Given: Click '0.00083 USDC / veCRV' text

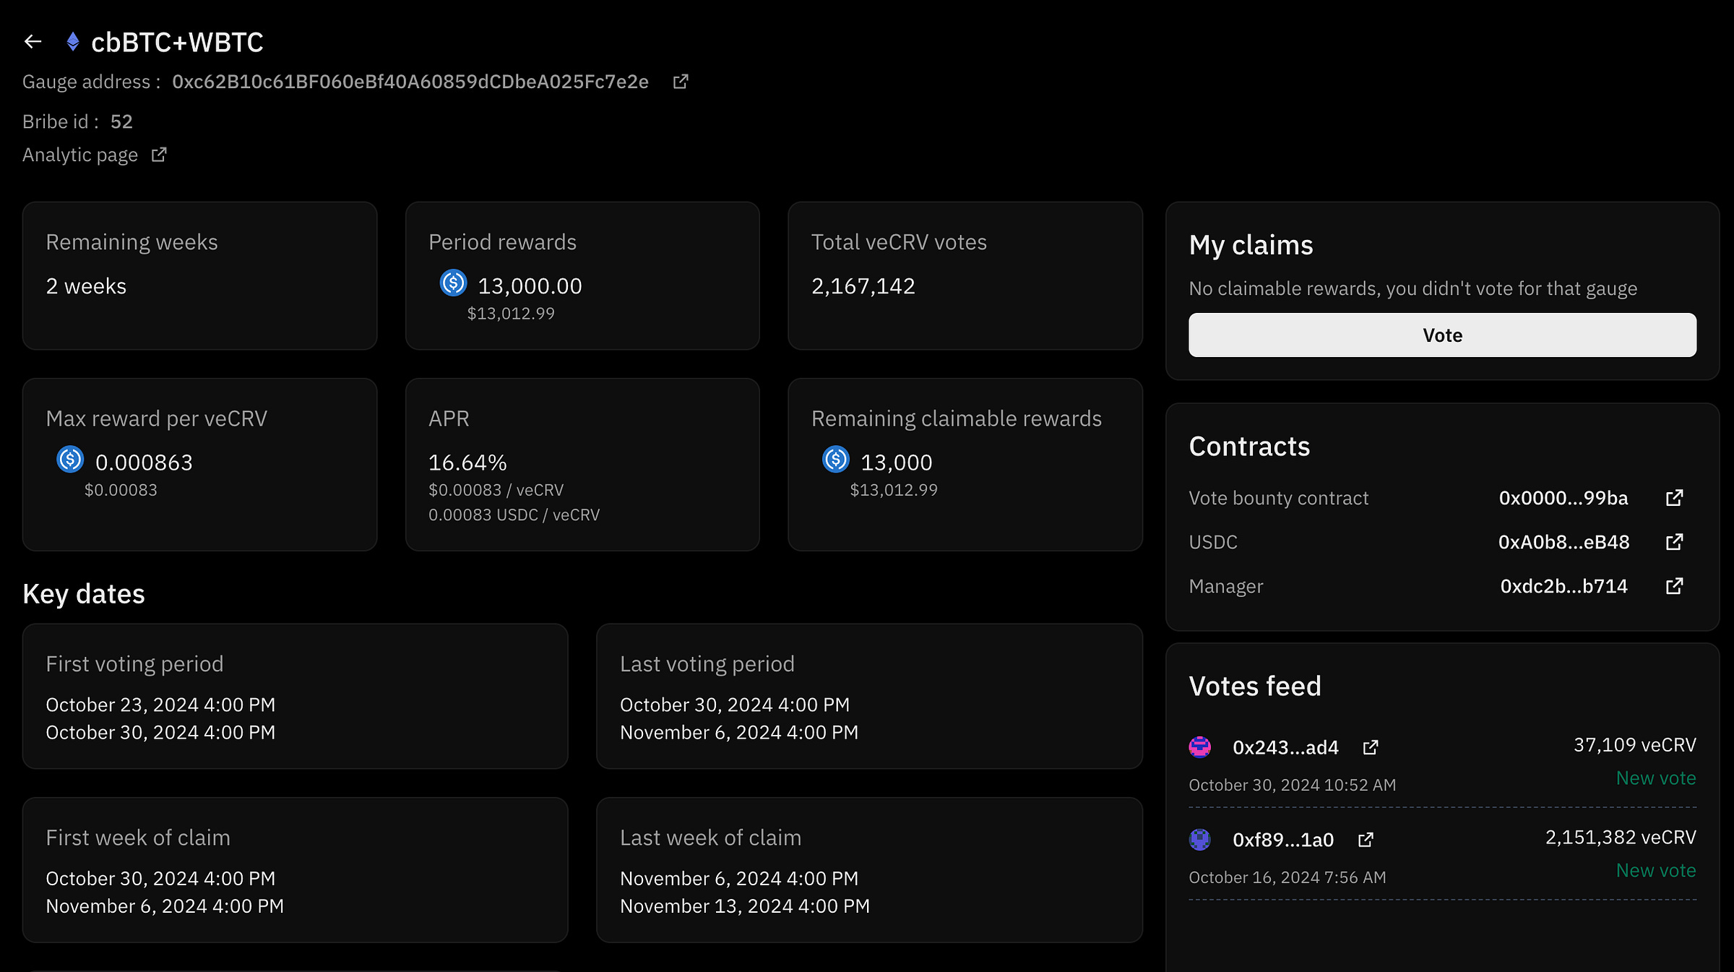Looking at the screenshot, I should pos(514,515).
